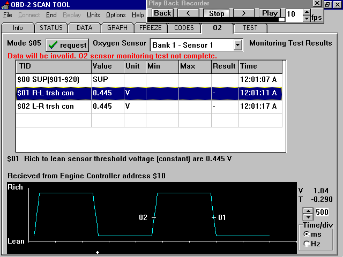Decrease the time/div value with down arrow

click(x=308, y=218)
